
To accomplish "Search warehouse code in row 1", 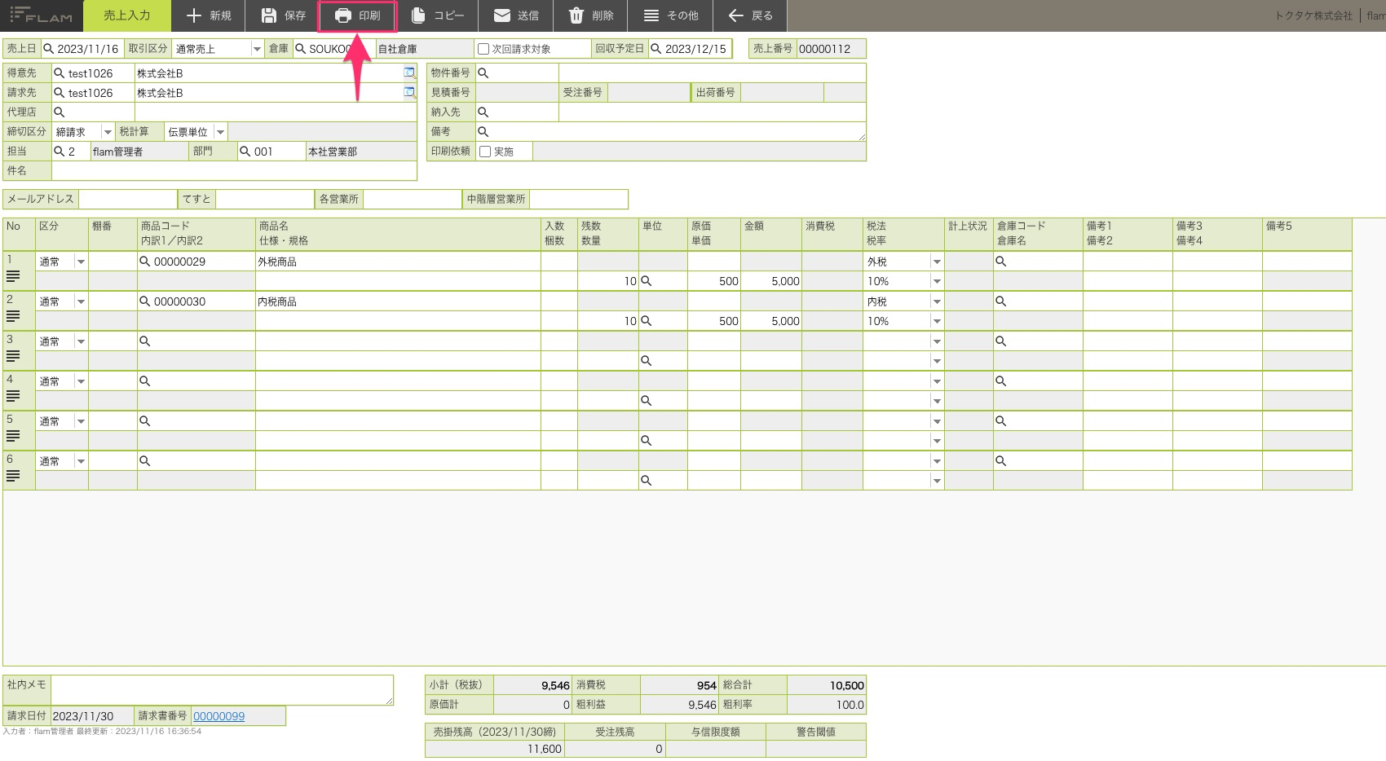I will coord(1001,262).
